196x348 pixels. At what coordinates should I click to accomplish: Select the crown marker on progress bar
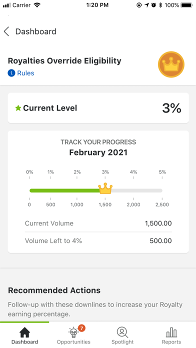[x=105, y=188]
